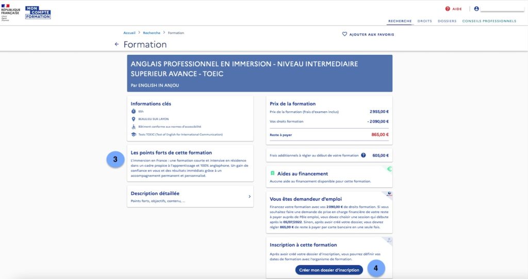Open the Droits tab
Image resolution: width=528 pixels, height=279 pixels.
(425, 21)
